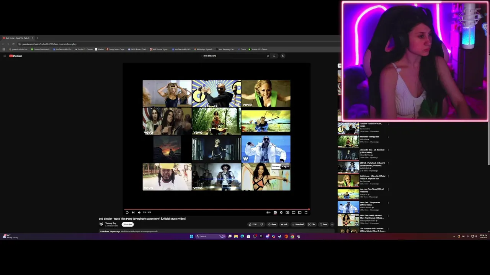This screenshot has width=490, height=275.
Task: Open the YouTube guide hamburger menu
Action: click(5, 56)
